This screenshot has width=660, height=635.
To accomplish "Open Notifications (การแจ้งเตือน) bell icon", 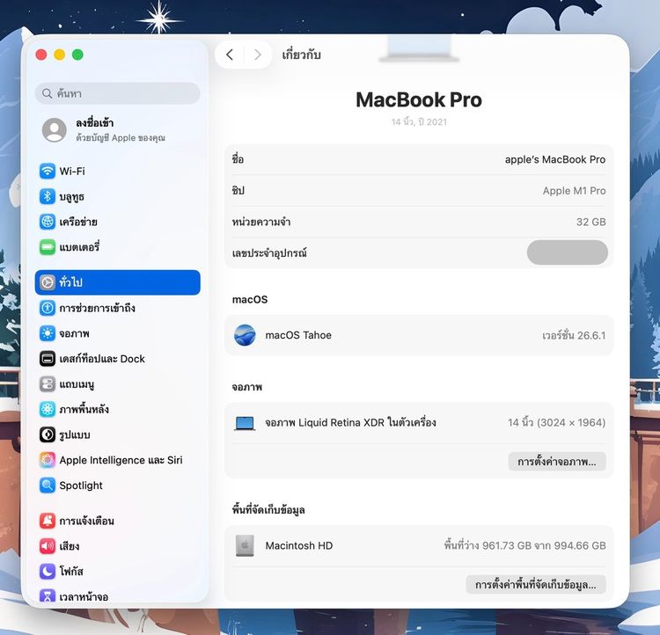I will 48,521.
